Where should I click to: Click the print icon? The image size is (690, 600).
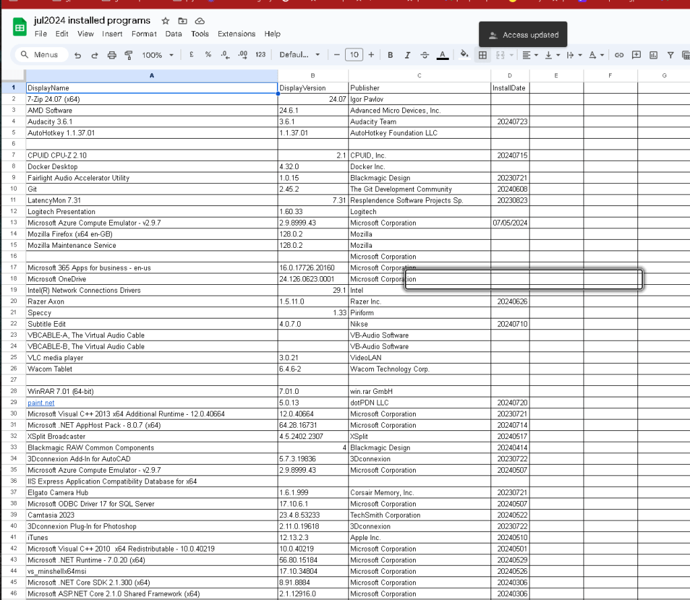(x=112, y=55)
